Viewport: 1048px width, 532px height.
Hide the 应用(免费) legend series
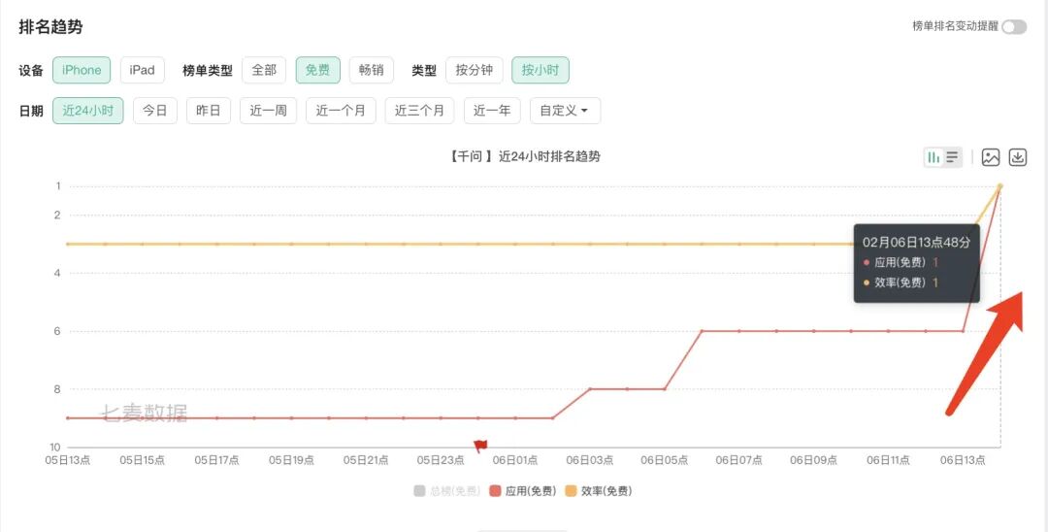tap(523, 491)
